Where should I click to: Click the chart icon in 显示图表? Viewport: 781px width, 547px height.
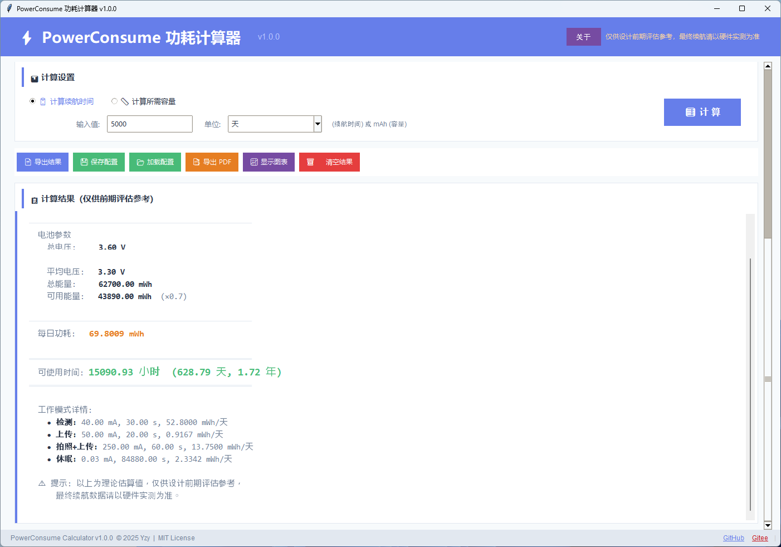coord(254,162)
